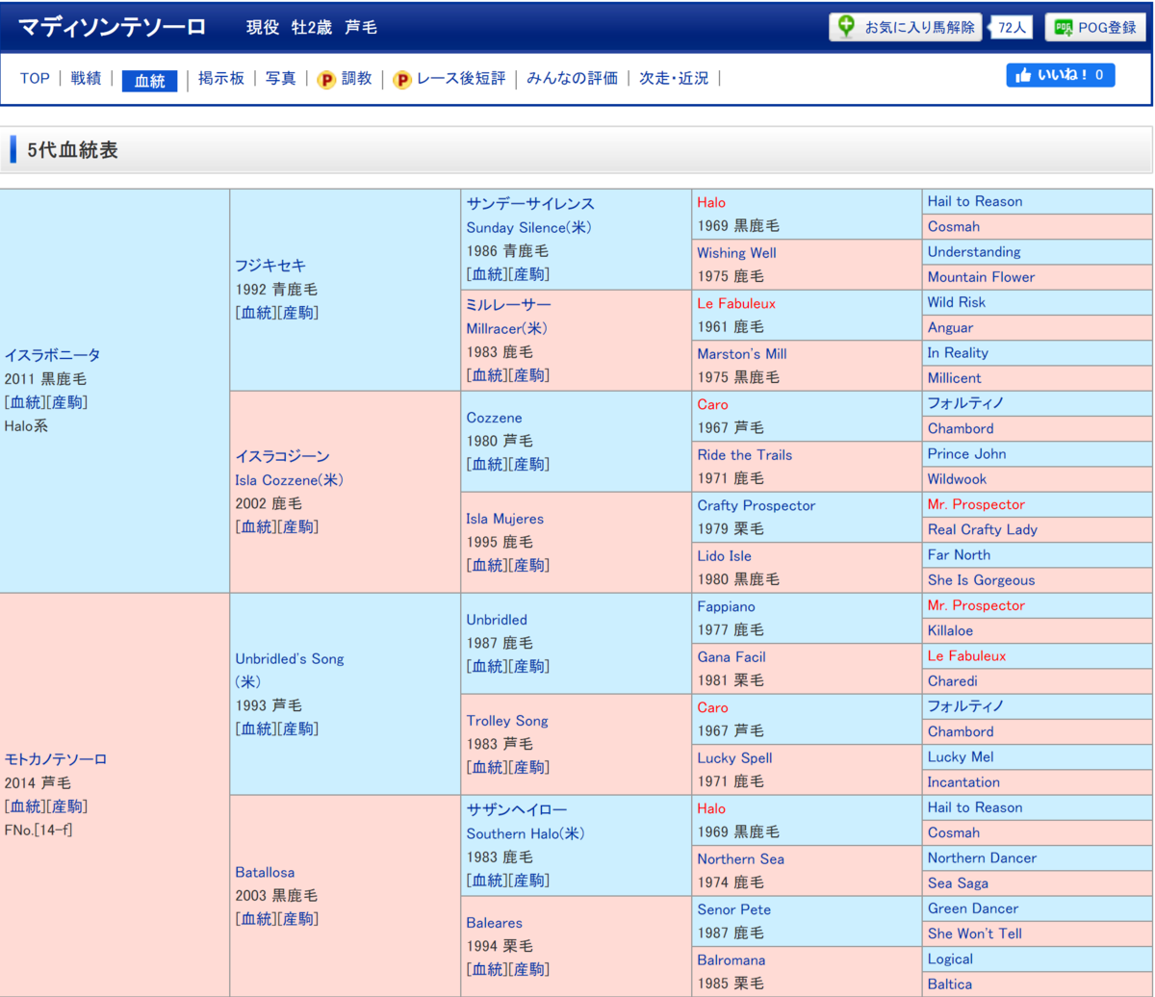1155x997 pixels.
Task: Click [血統] under イスラボニータ
Action: (24, 402)
